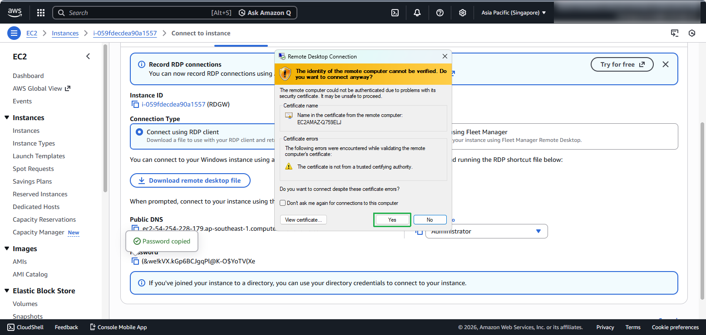Viewport: 706px width, 335px height.
Task: Click Yes to connect despite certificate errors
Action: coord(392,220)
